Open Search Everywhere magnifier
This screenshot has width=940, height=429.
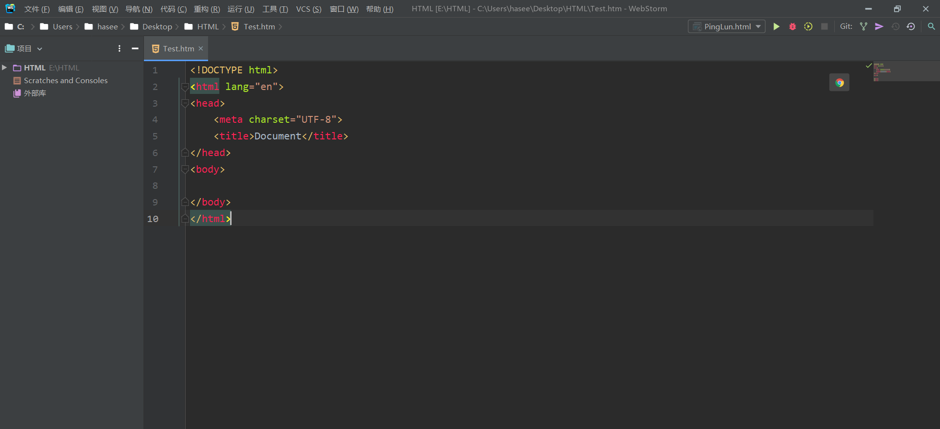(x=931, y=26)
